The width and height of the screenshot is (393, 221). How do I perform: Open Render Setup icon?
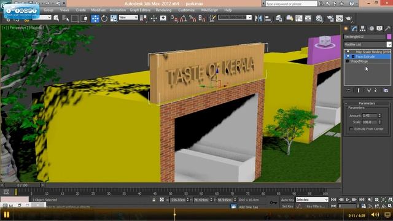pos(330,18)
